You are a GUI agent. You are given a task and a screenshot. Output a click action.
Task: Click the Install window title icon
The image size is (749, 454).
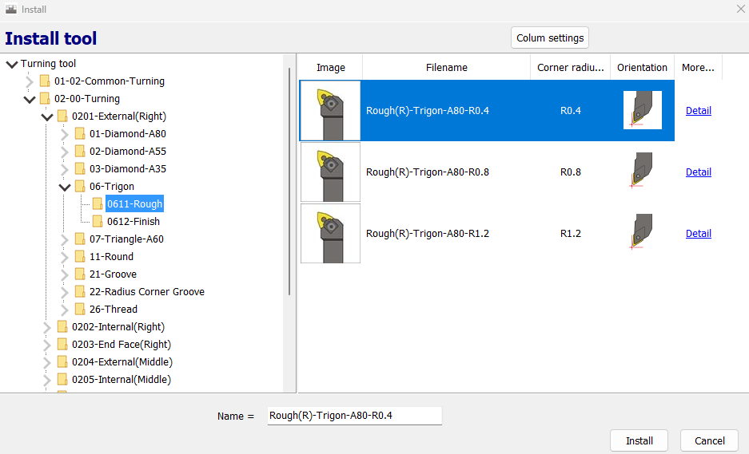pyautogui.click(x=11, y=9)
